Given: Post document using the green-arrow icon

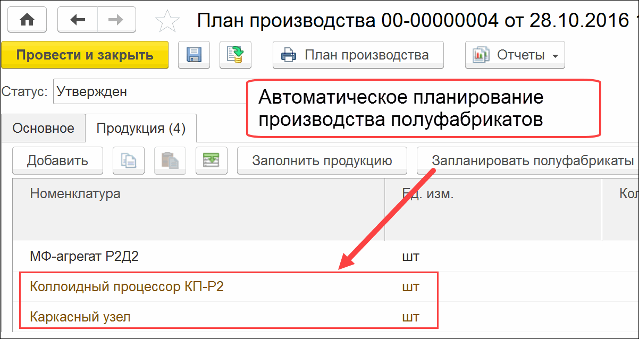Looking at the screenshot, I should 235,55.
